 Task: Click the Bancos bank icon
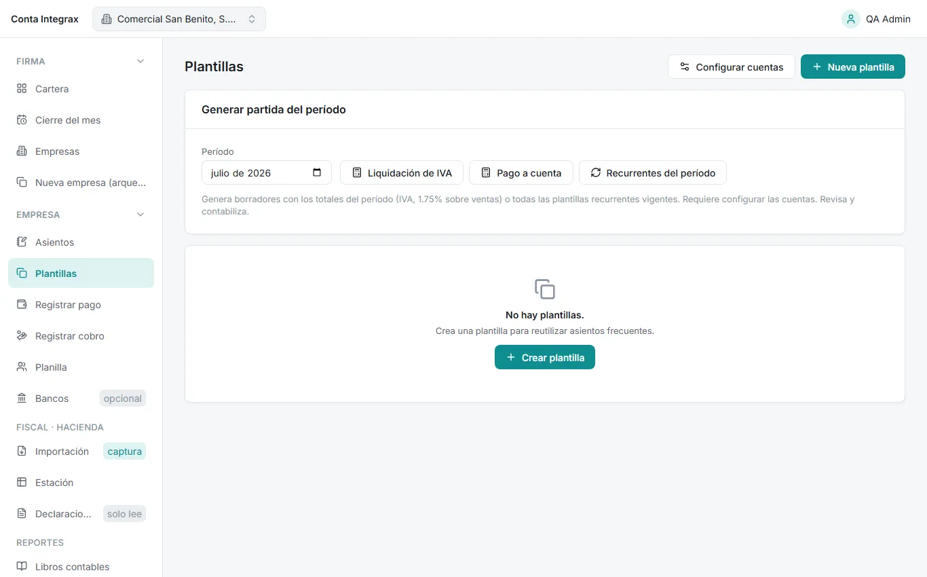tap(22, 398)
